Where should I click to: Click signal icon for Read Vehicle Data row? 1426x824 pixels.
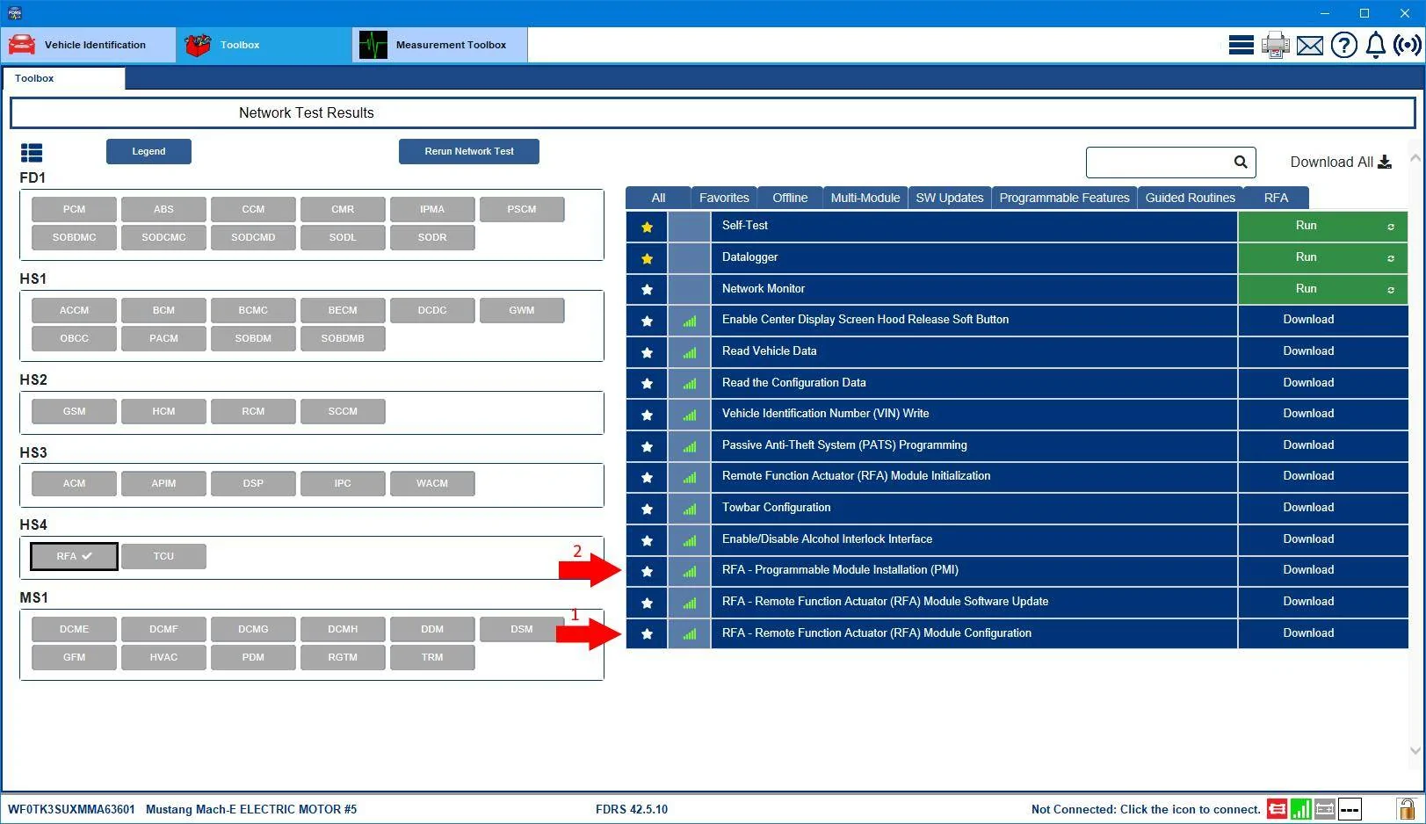click(690, 352)
